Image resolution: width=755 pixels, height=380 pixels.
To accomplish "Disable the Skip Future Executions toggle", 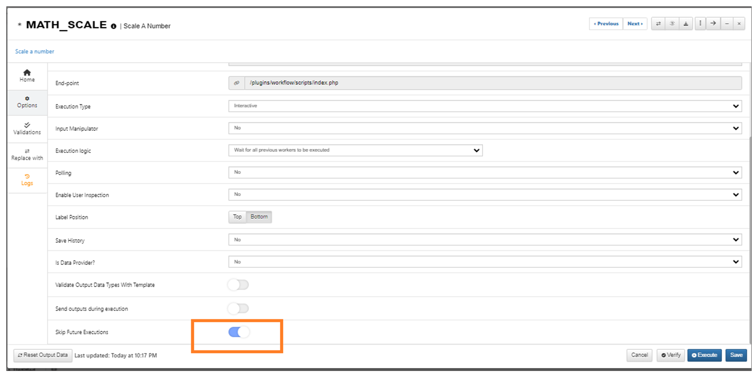I will point(239,332).
